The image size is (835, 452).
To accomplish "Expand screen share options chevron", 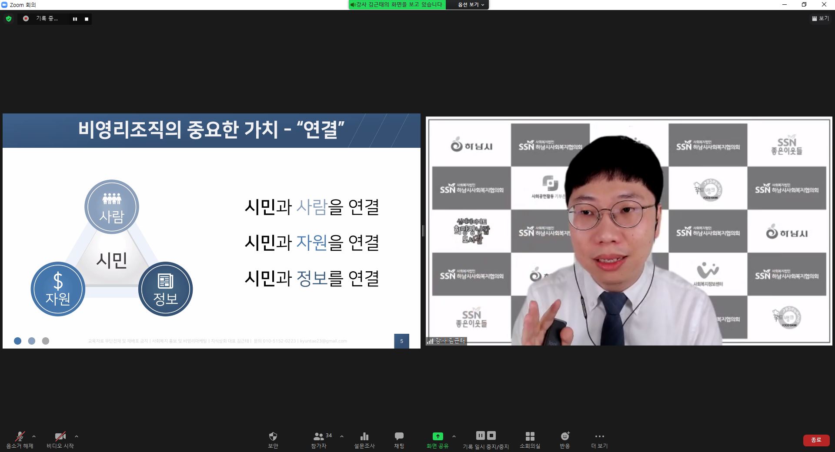I will pyautogui.click(x=454, y=436).
